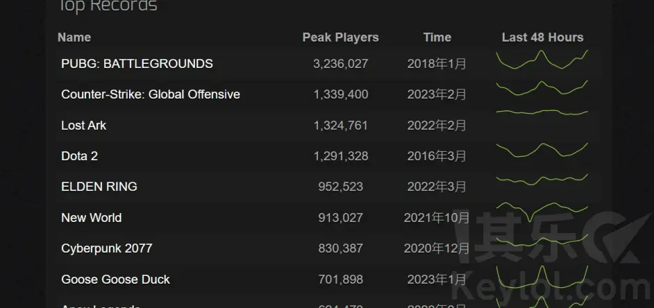The image size is (654, 308).
Task: View Lost Ark's 48-hour sparkline chart
Action: click(542, 112)
